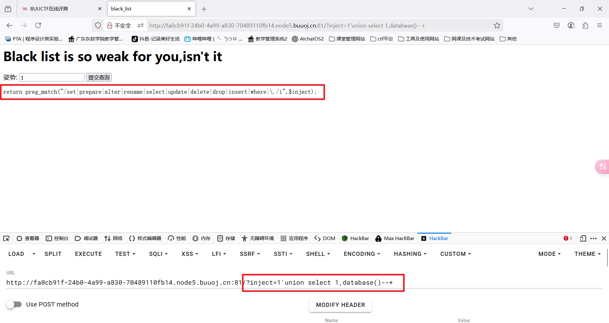
Task: Save the page to Pocket
Action: tap(557, 25)
